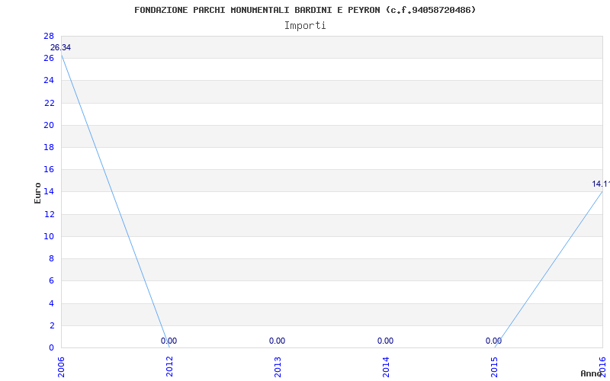Click the 14 y-axis tick label
Image resolution: width=610 pixels, height=381 pixels.
[49, 192]
